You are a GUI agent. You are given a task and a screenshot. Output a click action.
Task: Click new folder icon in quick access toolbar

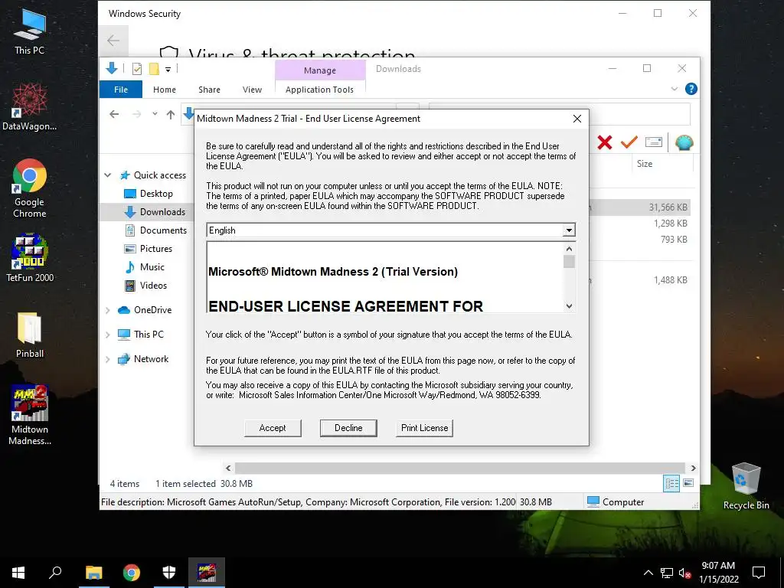point(154,69)
